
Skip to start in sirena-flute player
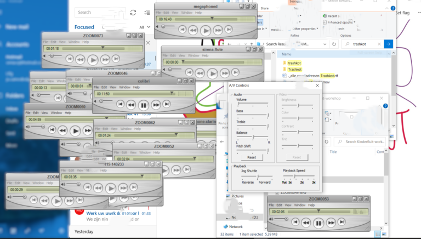point(189,72)
